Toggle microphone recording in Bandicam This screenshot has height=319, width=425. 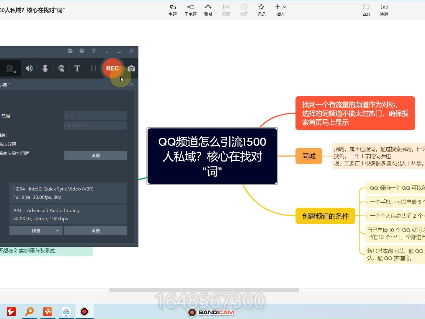click(x=45, y=69)
